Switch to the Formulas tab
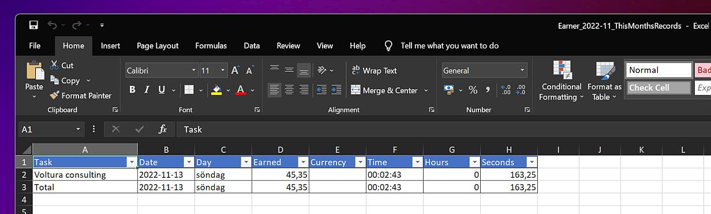Image resolution: width=711 pixels, height=214 pixels. coord(211,45)
